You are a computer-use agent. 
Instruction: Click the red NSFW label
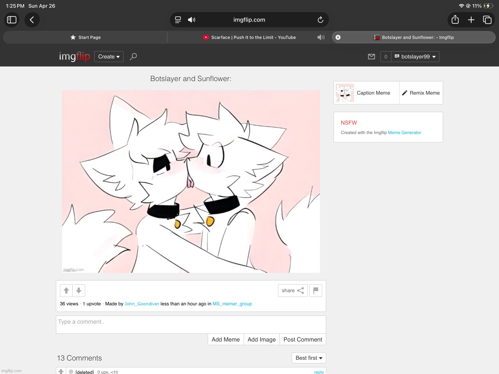(x=349, y=123)
